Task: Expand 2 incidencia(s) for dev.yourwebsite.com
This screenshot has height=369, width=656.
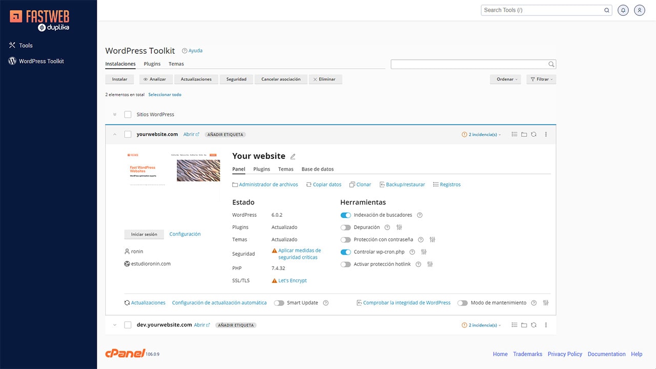Action: click(481, 325)
